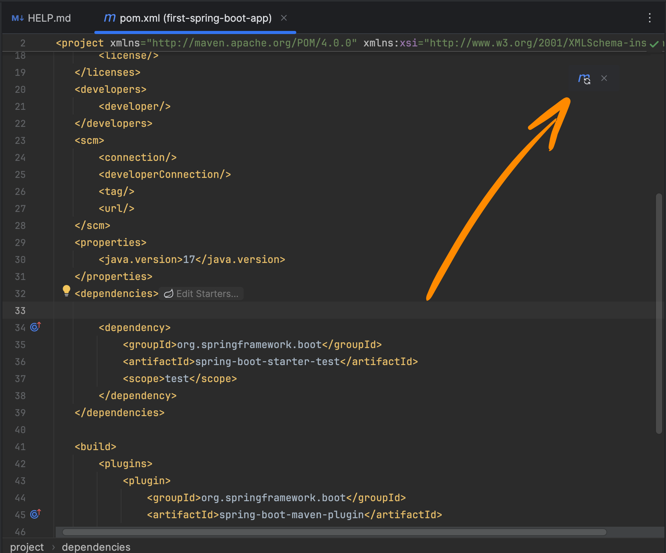Click the <build> tag on line 41
Viewport: 666px width, 553px height.
[x=96, y=447]
